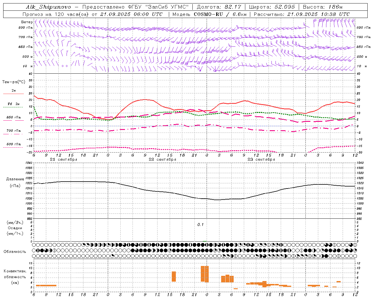Image resolution: width=372 pixels, height=297 pixels.
Task: Click the Широта: 52.095 value
Action: 271,7
